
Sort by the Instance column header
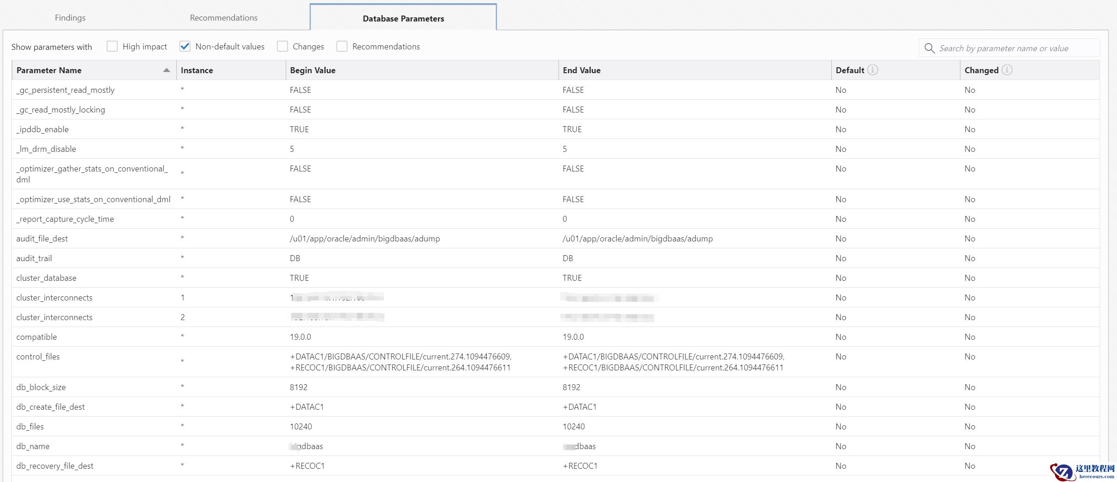coord(197,70)
